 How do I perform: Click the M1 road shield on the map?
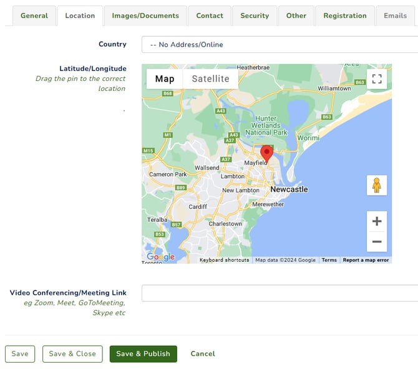click(168, 135)
